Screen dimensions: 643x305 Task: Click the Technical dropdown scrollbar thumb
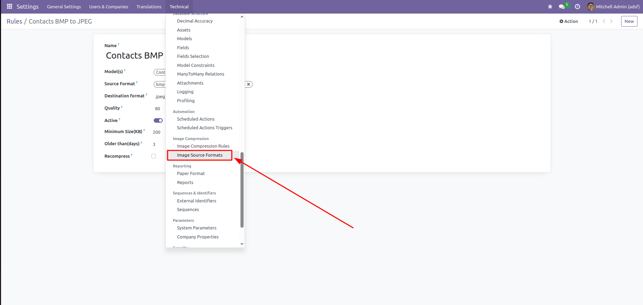coord(242,190)
